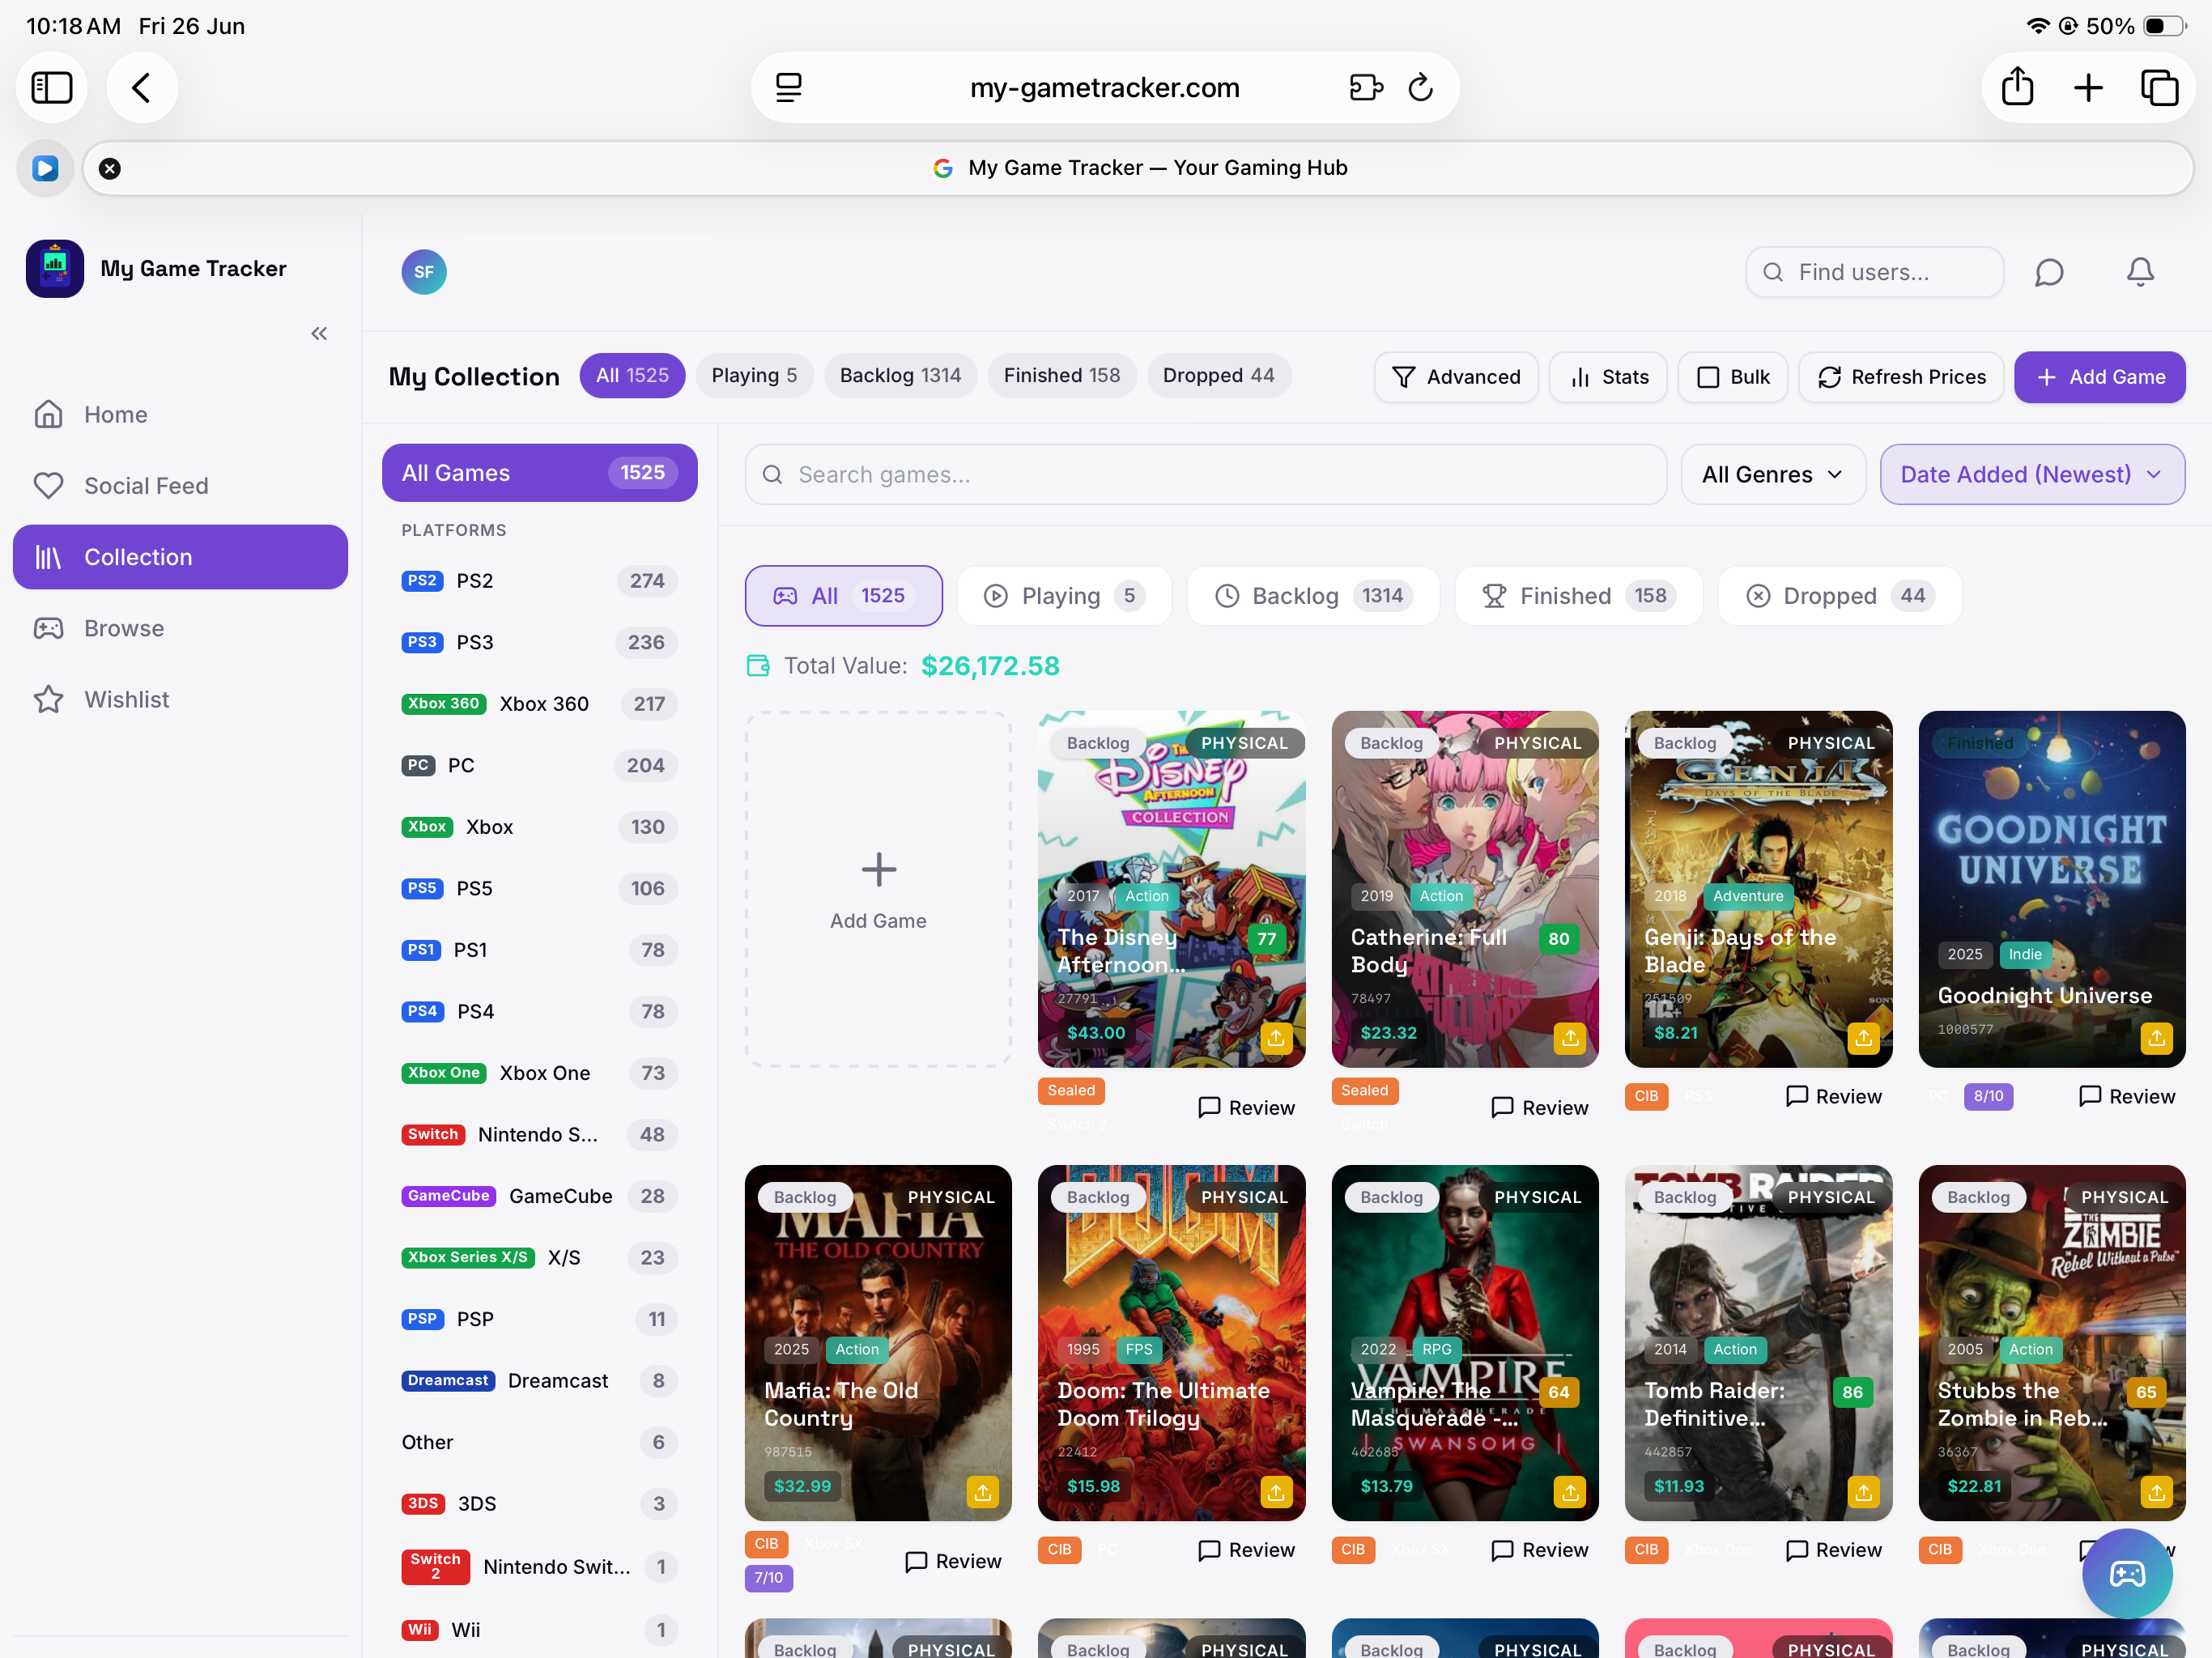Screen dimensions: 2212x1658
Task: Click the share icon on Catherine: Full Body
Action: 1570,1038
